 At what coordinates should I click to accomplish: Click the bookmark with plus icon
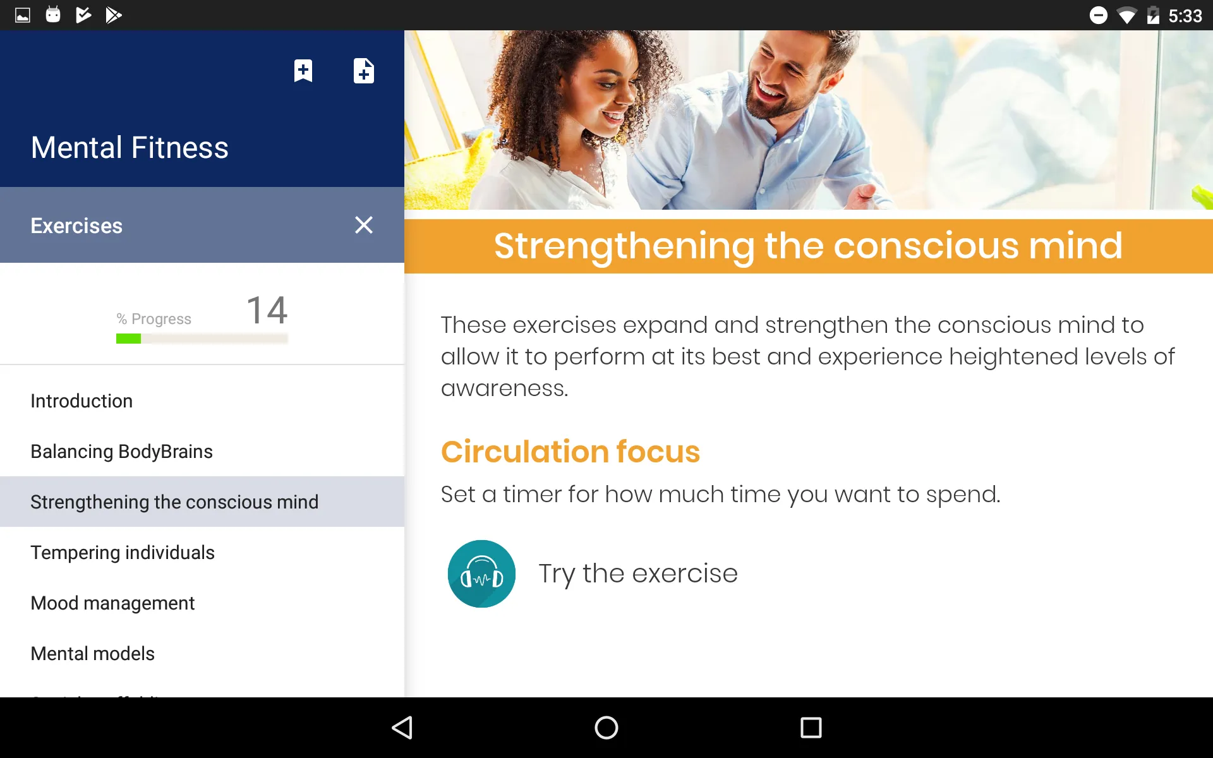point(303,71)
